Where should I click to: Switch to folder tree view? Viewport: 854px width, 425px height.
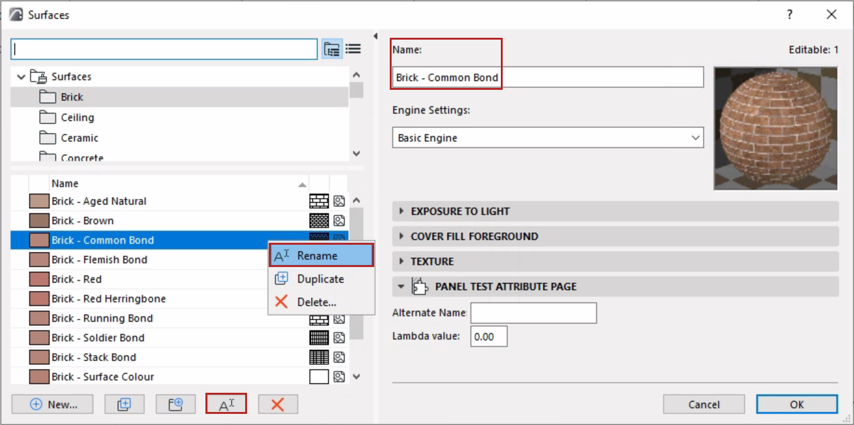click(x=332, y=49)
